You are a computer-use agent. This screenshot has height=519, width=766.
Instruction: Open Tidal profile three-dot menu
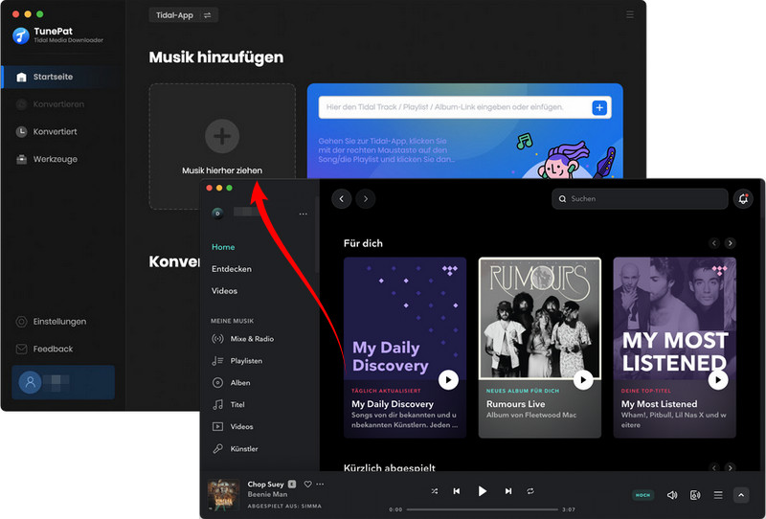tap(303, 214)
